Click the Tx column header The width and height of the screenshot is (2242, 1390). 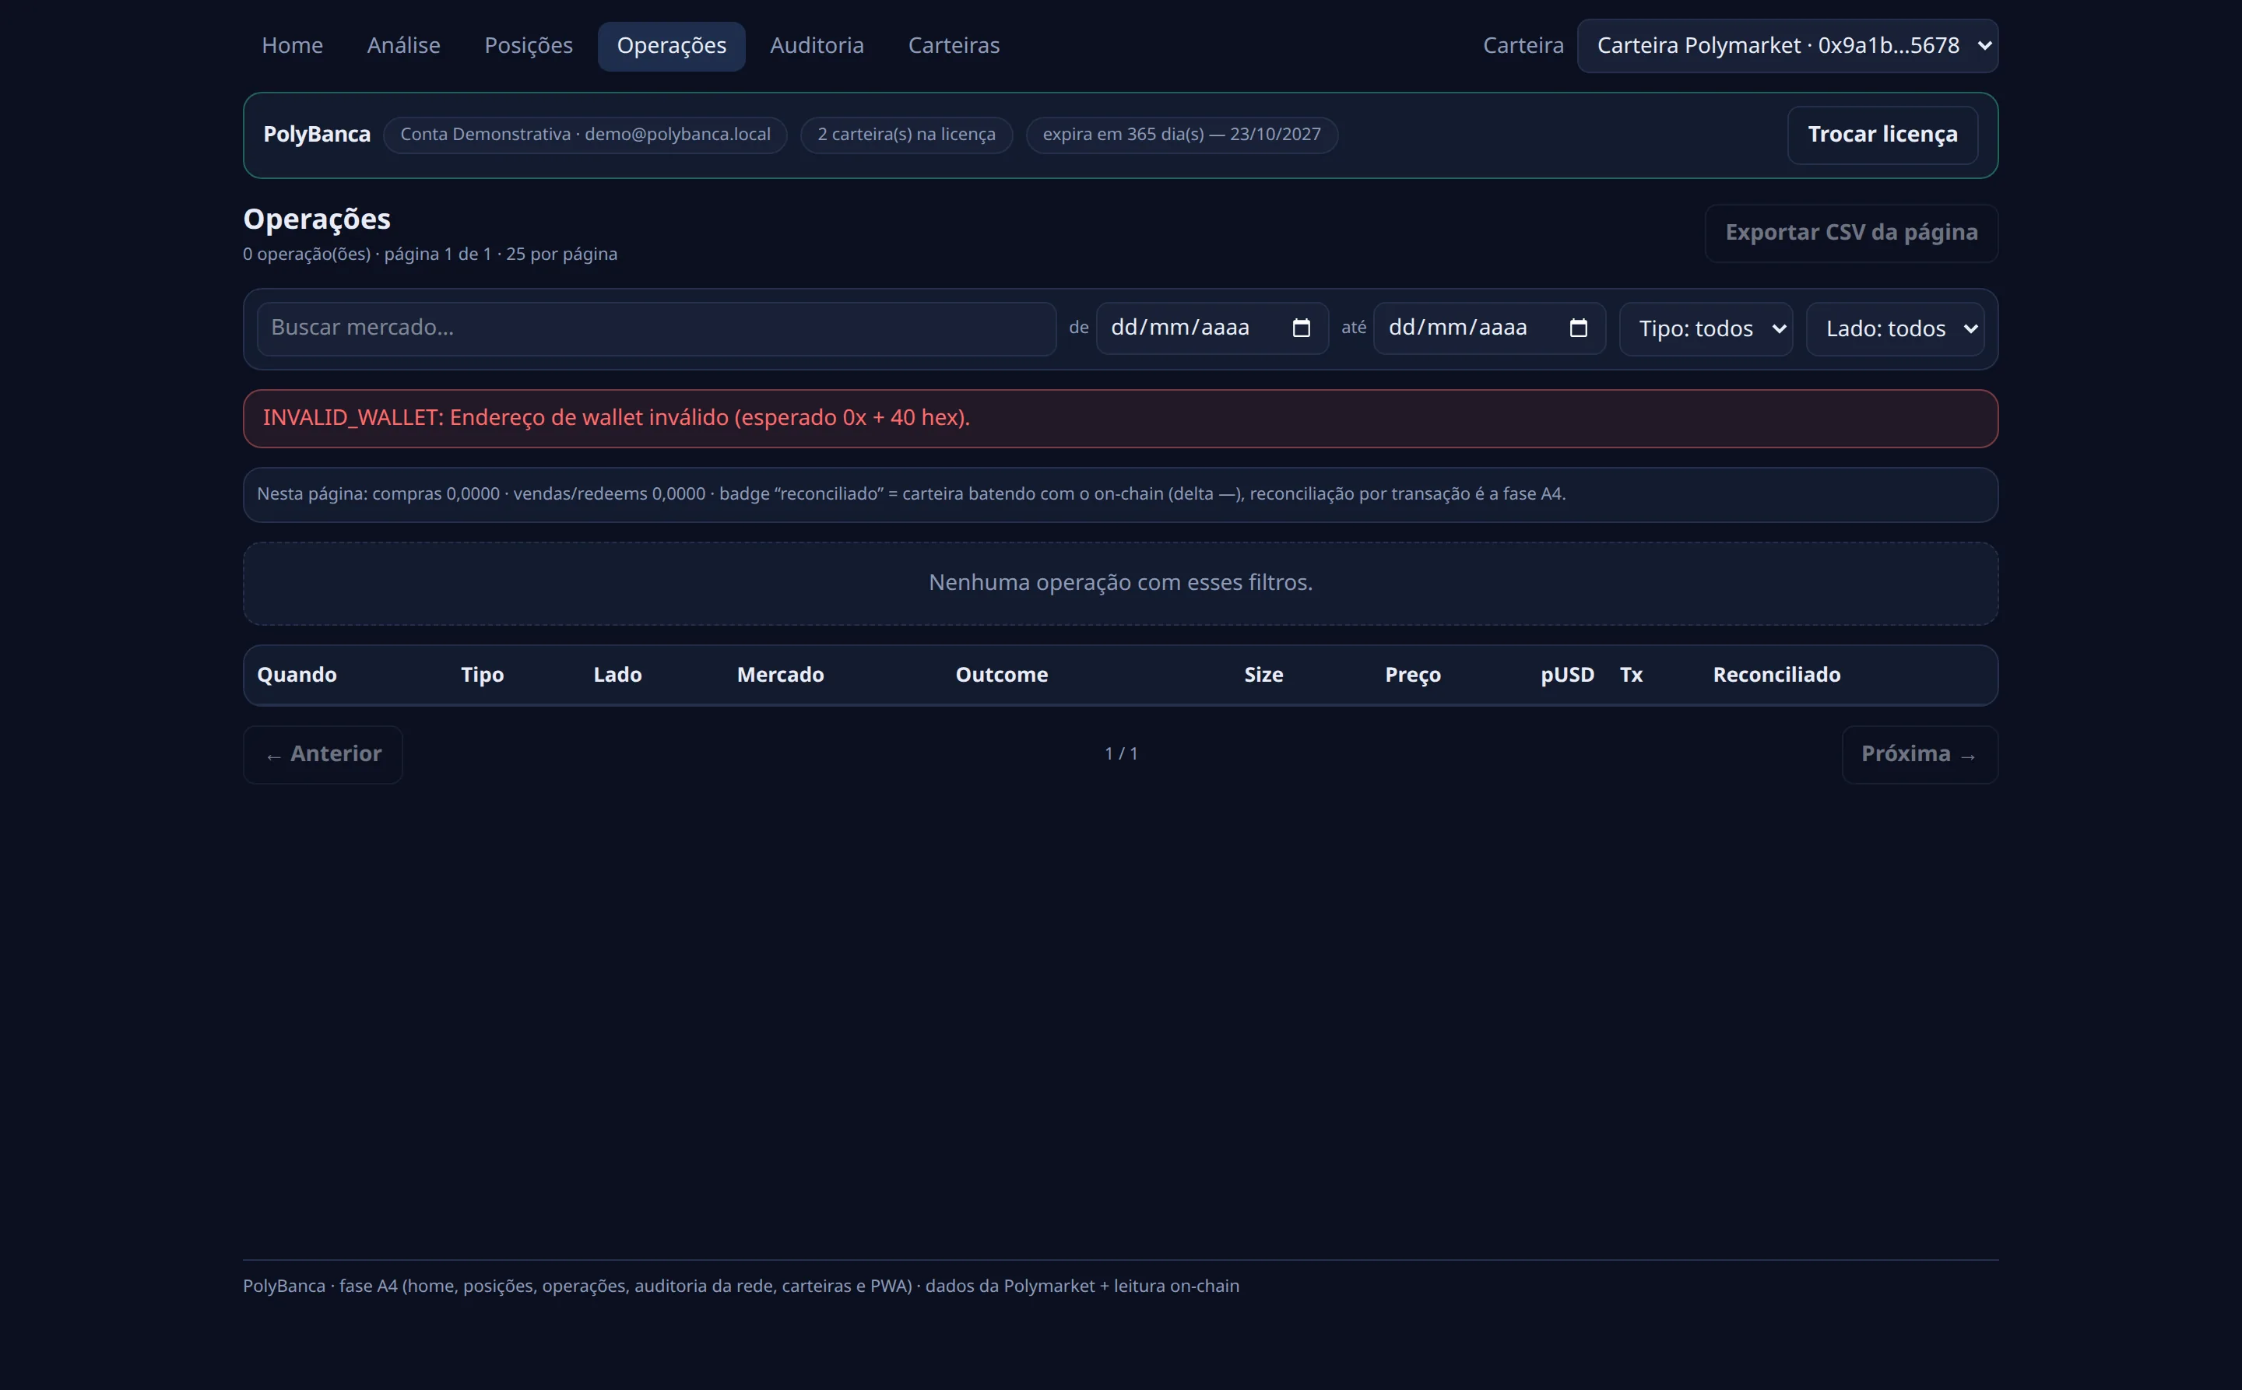[1632, 675]
